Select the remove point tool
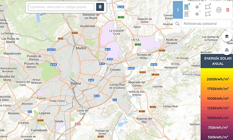The height and width of the screenshot is (140, 233). 198,14
